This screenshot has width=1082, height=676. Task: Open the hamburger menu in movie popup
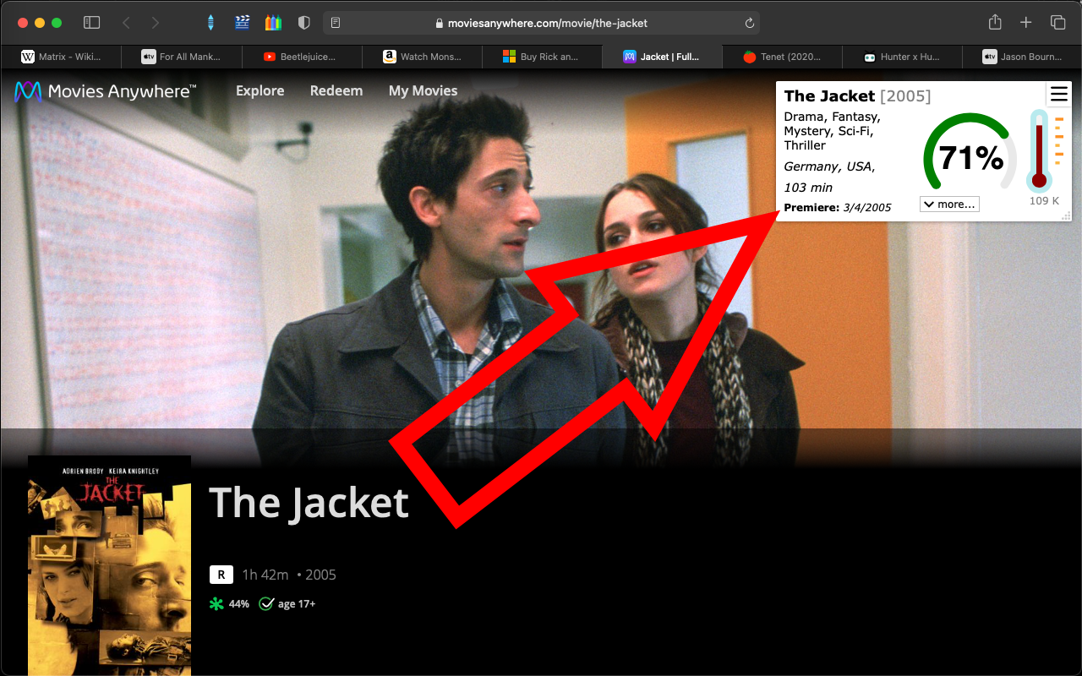tap(1059, 94)
